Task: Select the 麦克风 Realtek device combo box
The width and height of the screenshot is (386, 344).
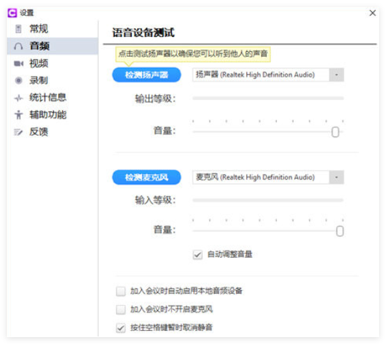Action: [x=268, y=177]
